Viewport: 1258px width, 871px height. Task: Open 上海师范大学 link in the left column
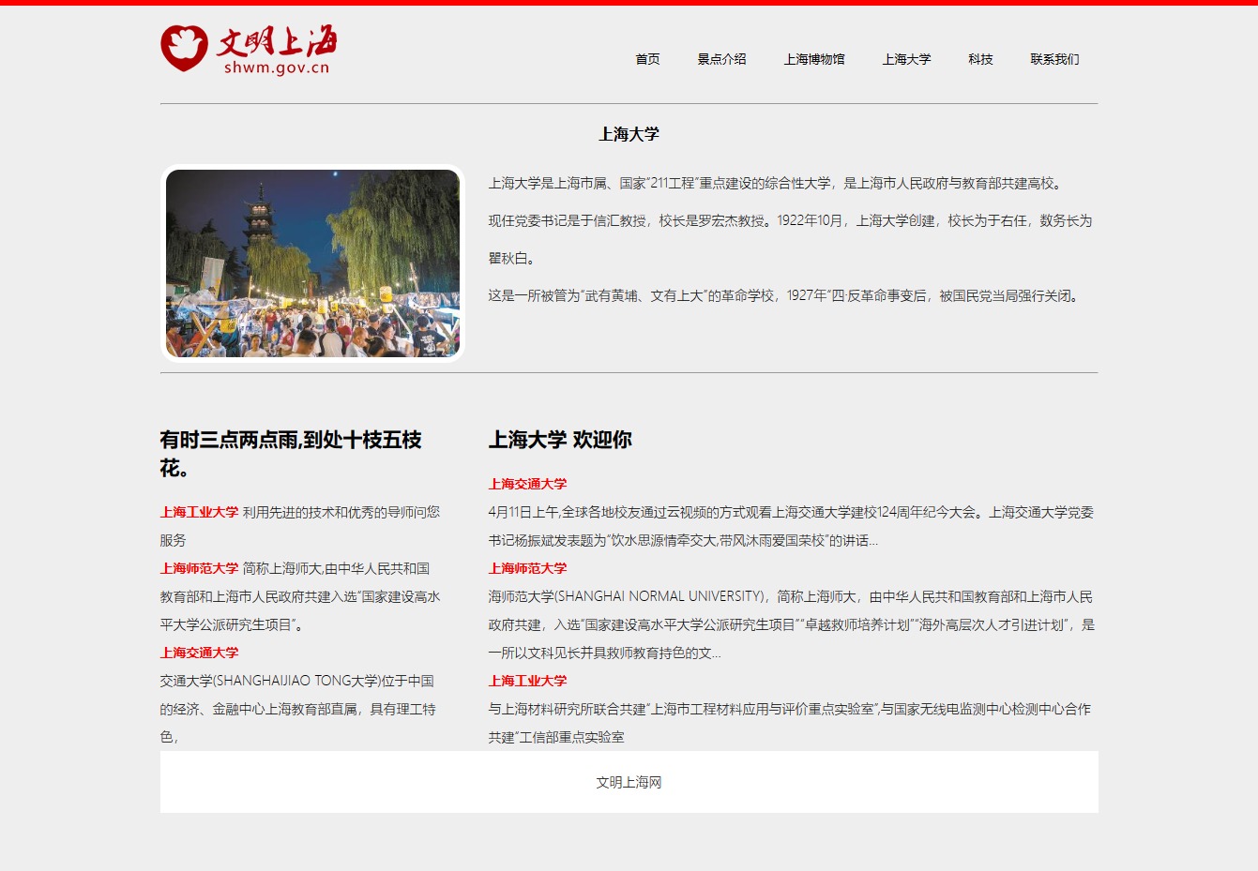point(199,568)
